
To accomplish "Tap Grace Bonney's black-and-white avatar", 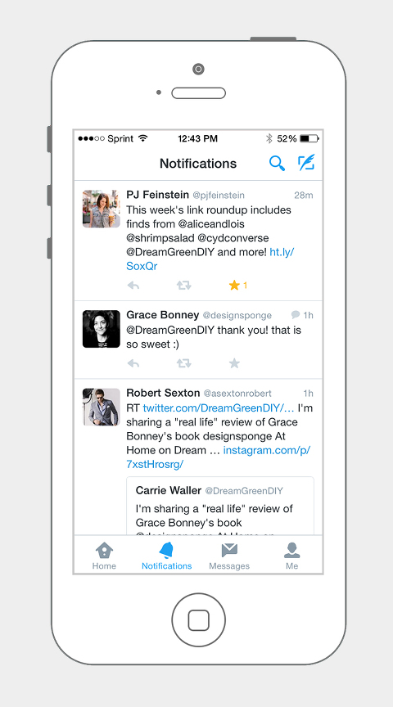I will click(101, 329).
